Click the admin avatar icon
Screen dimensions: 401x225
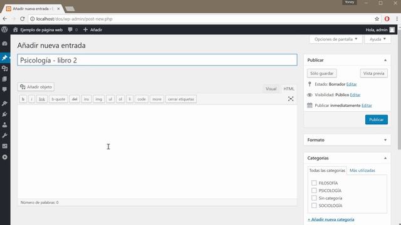(392, 30)
